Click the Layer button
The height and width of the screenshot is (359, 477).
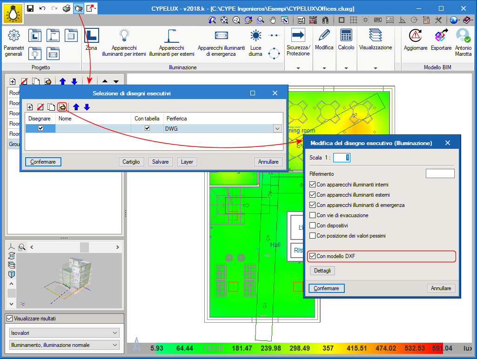(x=187, y=162)
